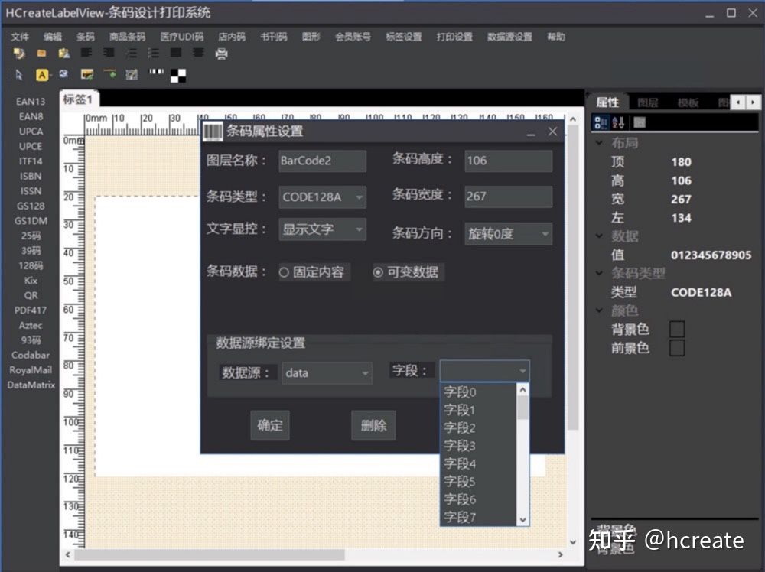Click the barcode stripe tool icon
Image resolution: width=765 pixels, height=572 pixels.
click(x=156, y=73)
